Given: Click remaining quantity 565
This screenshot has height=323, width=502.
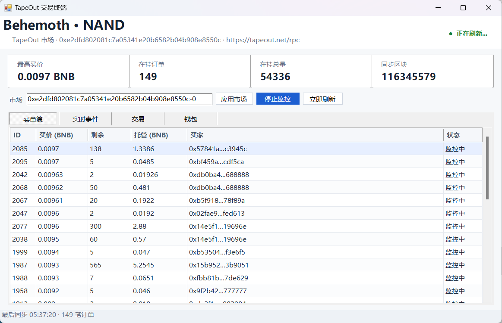Looking at the screenshot, I should point(95,265).
